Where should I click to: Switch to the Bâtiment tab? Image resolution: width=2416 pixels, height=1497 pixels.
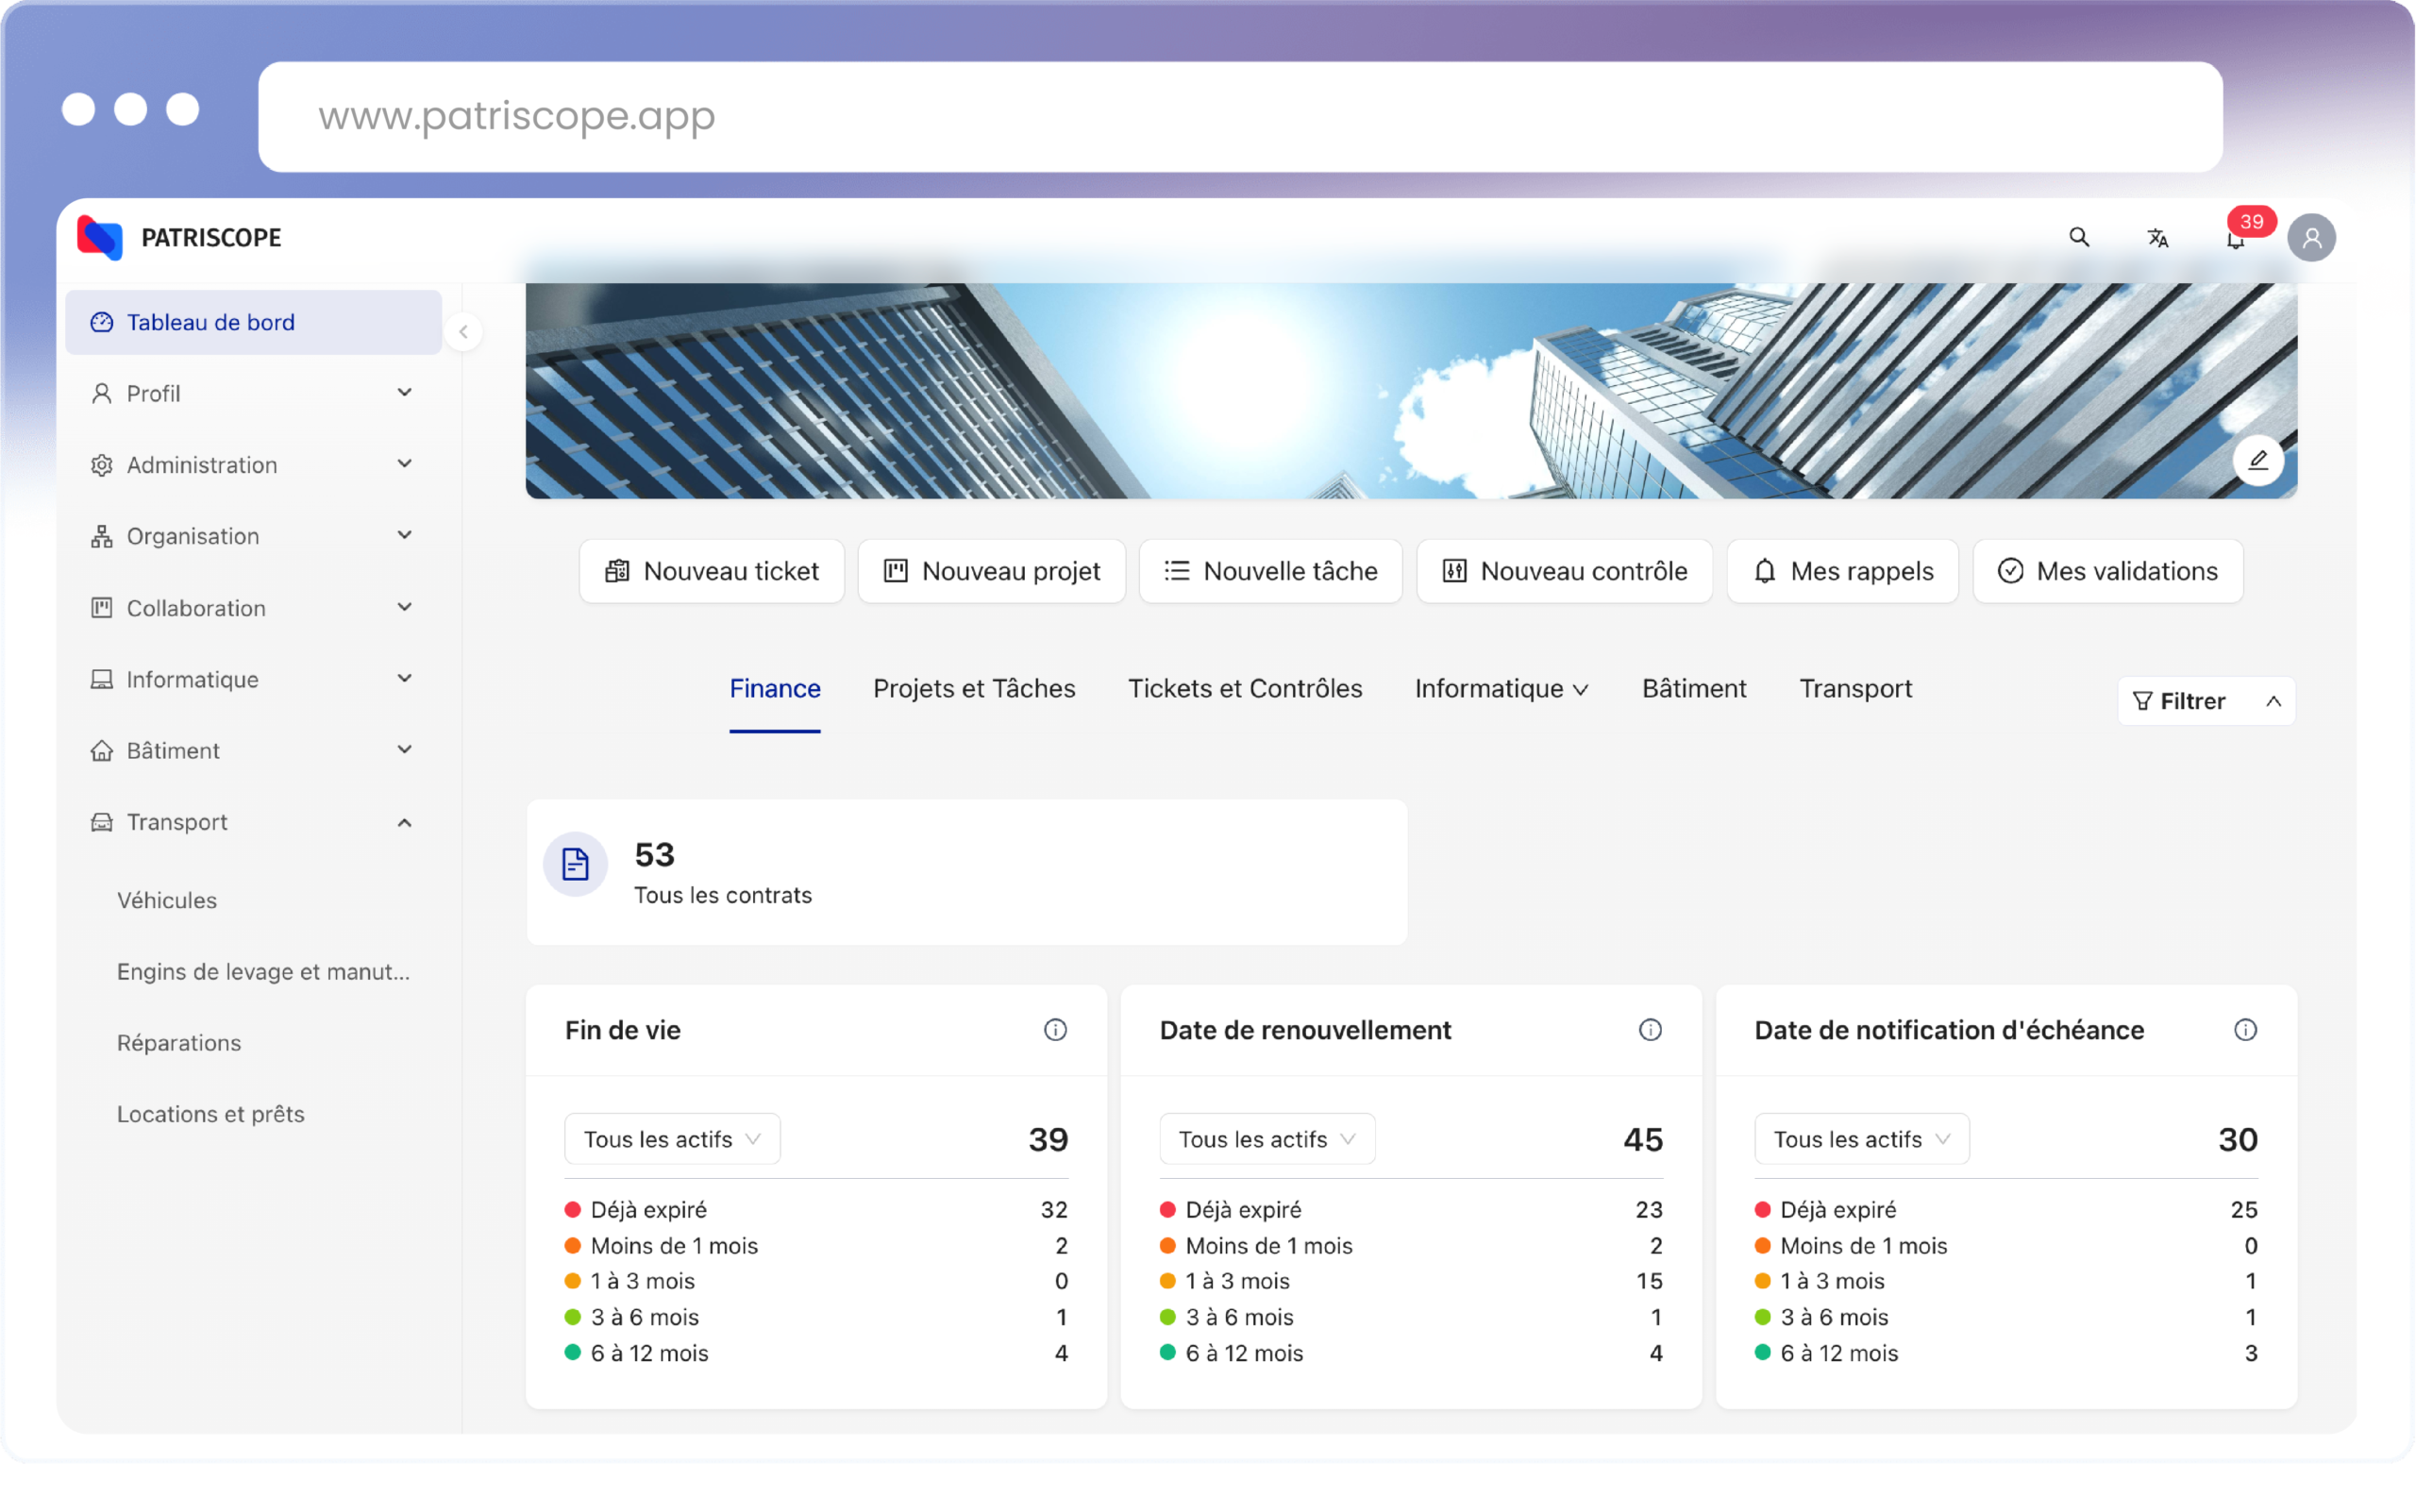click(x=1693, y=688)
